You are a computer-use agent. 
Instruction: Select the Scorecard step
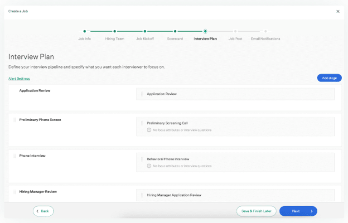(x=175, y=32)
